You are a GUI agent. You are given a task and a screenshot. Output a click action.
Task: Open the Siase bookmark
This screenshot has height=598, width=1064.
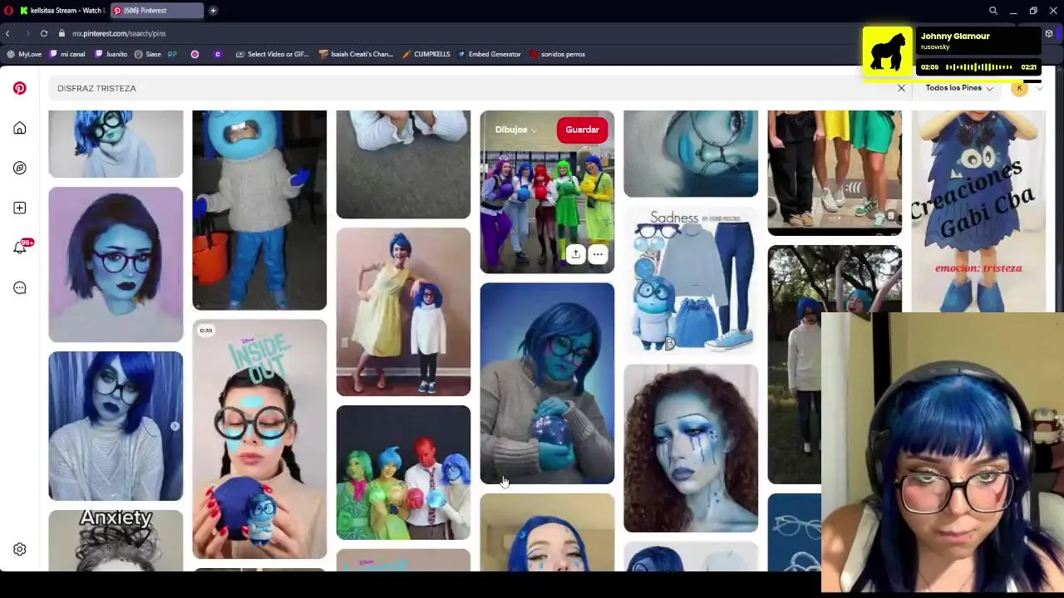(x=148, y=54)
